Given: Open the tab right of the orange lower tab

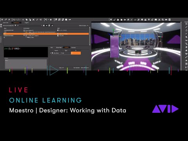Looking at the screenshot, I should (x=74, y=47).
